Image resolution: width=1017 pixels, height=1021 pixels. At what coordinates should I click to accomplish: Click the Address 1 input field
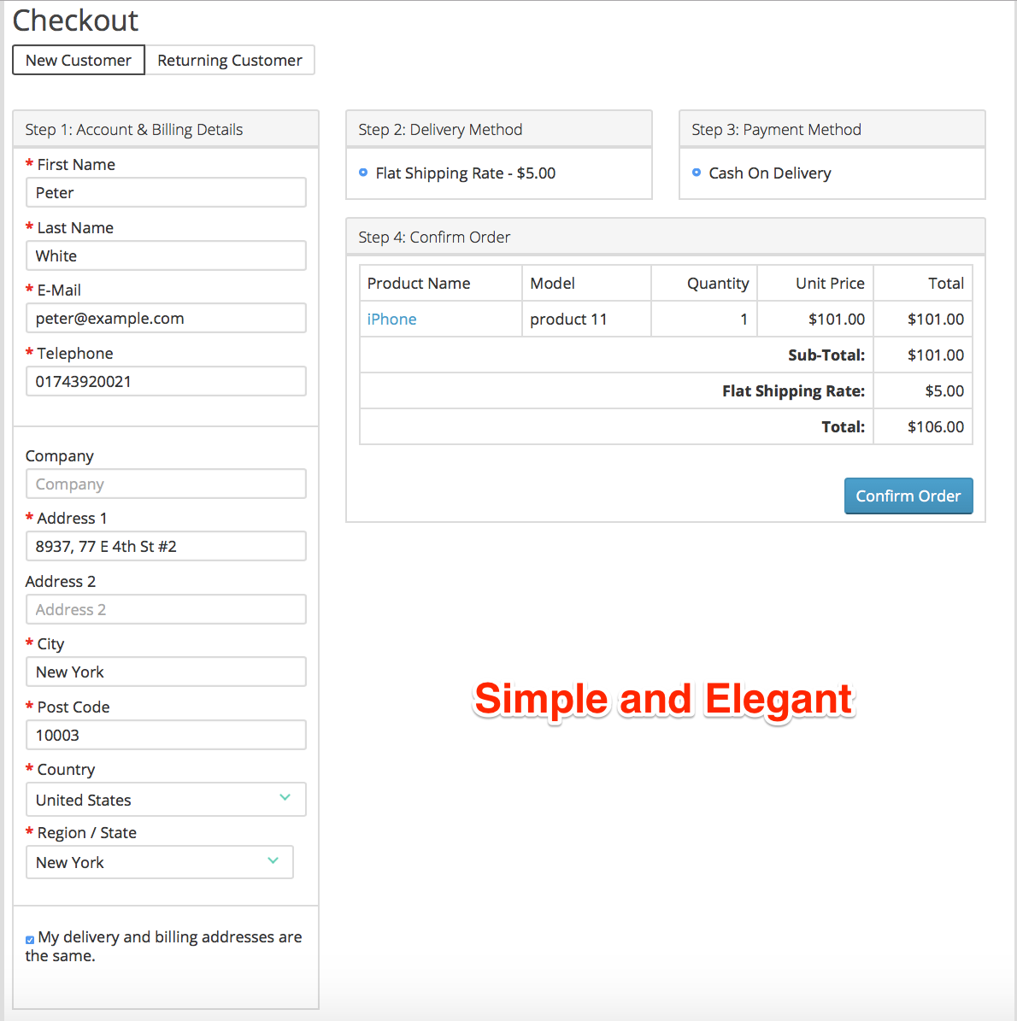(x=166, y=546)
